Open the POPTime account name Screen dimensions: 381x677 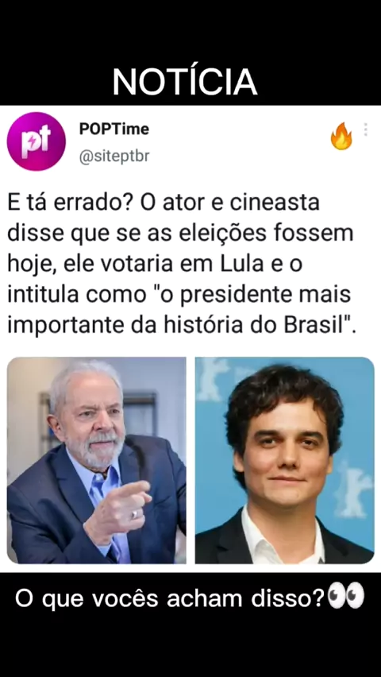tap(114, 129)
